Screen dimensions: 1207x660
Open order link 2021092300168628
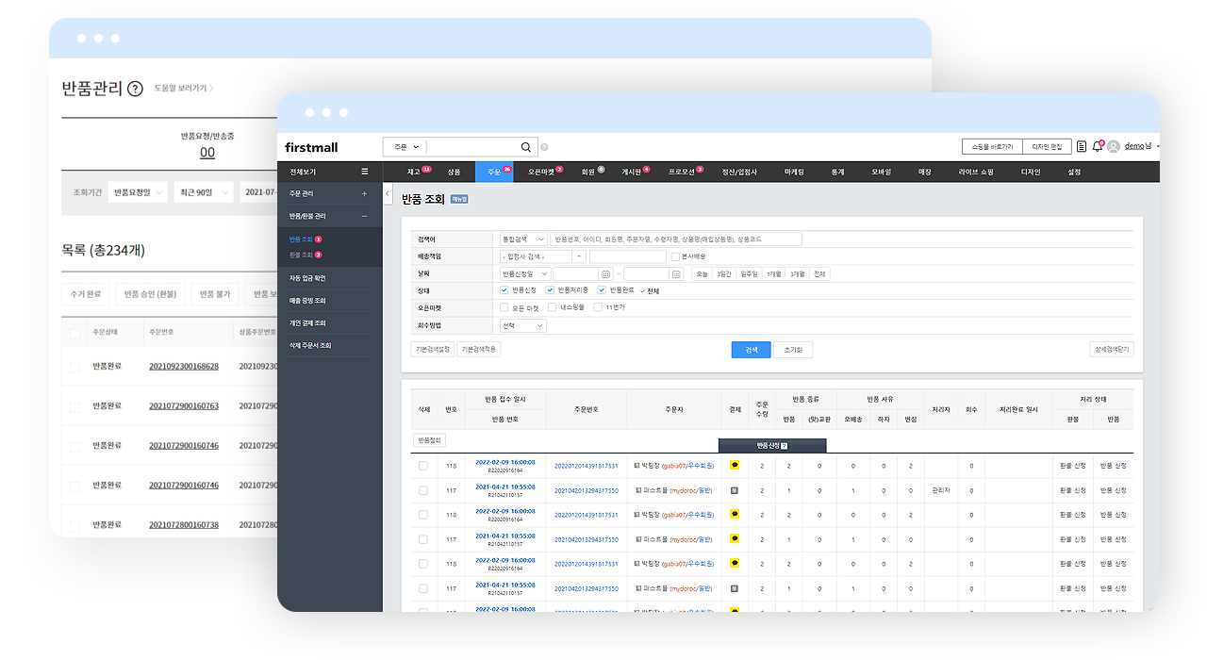pyautogui.click(x=183, y=366)
